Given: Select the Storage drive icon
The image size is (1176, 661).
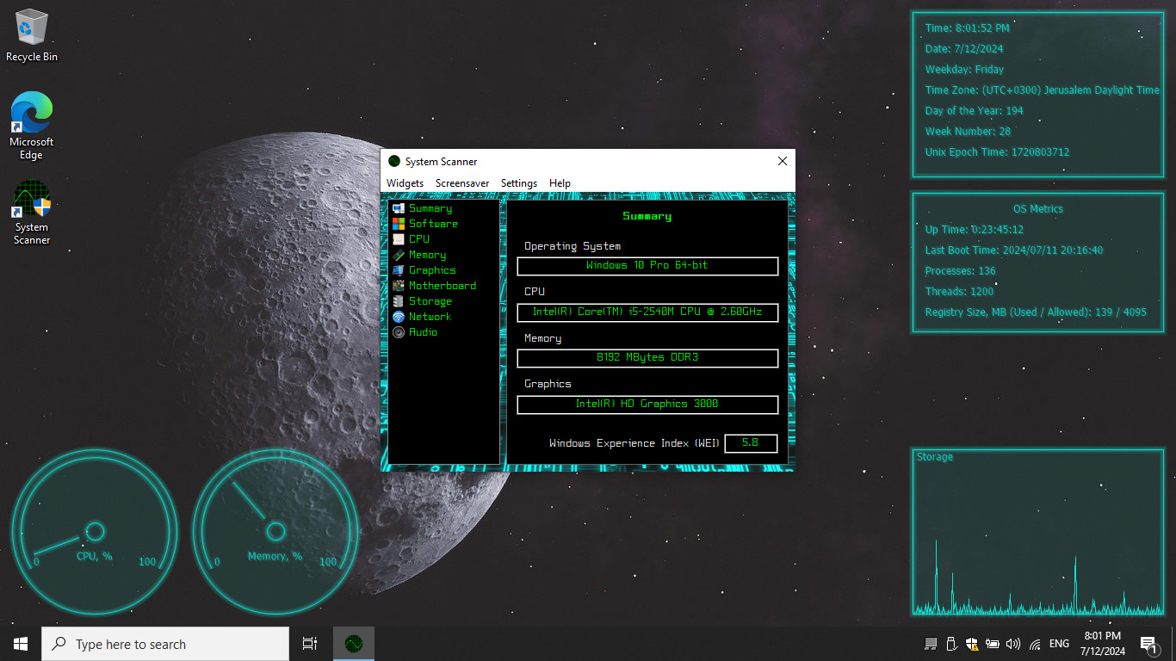Looking at the screenshot, I should coord(399,301).
